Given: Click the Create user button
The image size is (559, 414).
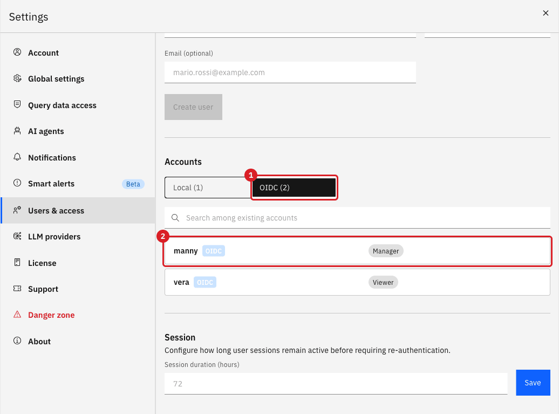Looking at the screenshot, I should (x=193, y=107).
